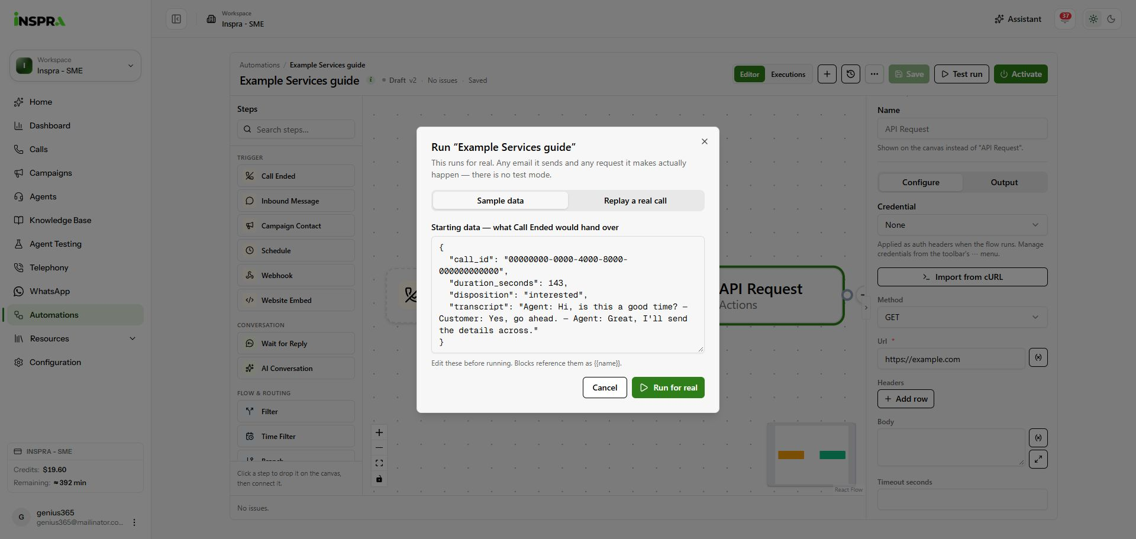Insert variable in the Url field
Image resolution: width=1136 pixels, height=539 pixels.
pos(1038,357)
